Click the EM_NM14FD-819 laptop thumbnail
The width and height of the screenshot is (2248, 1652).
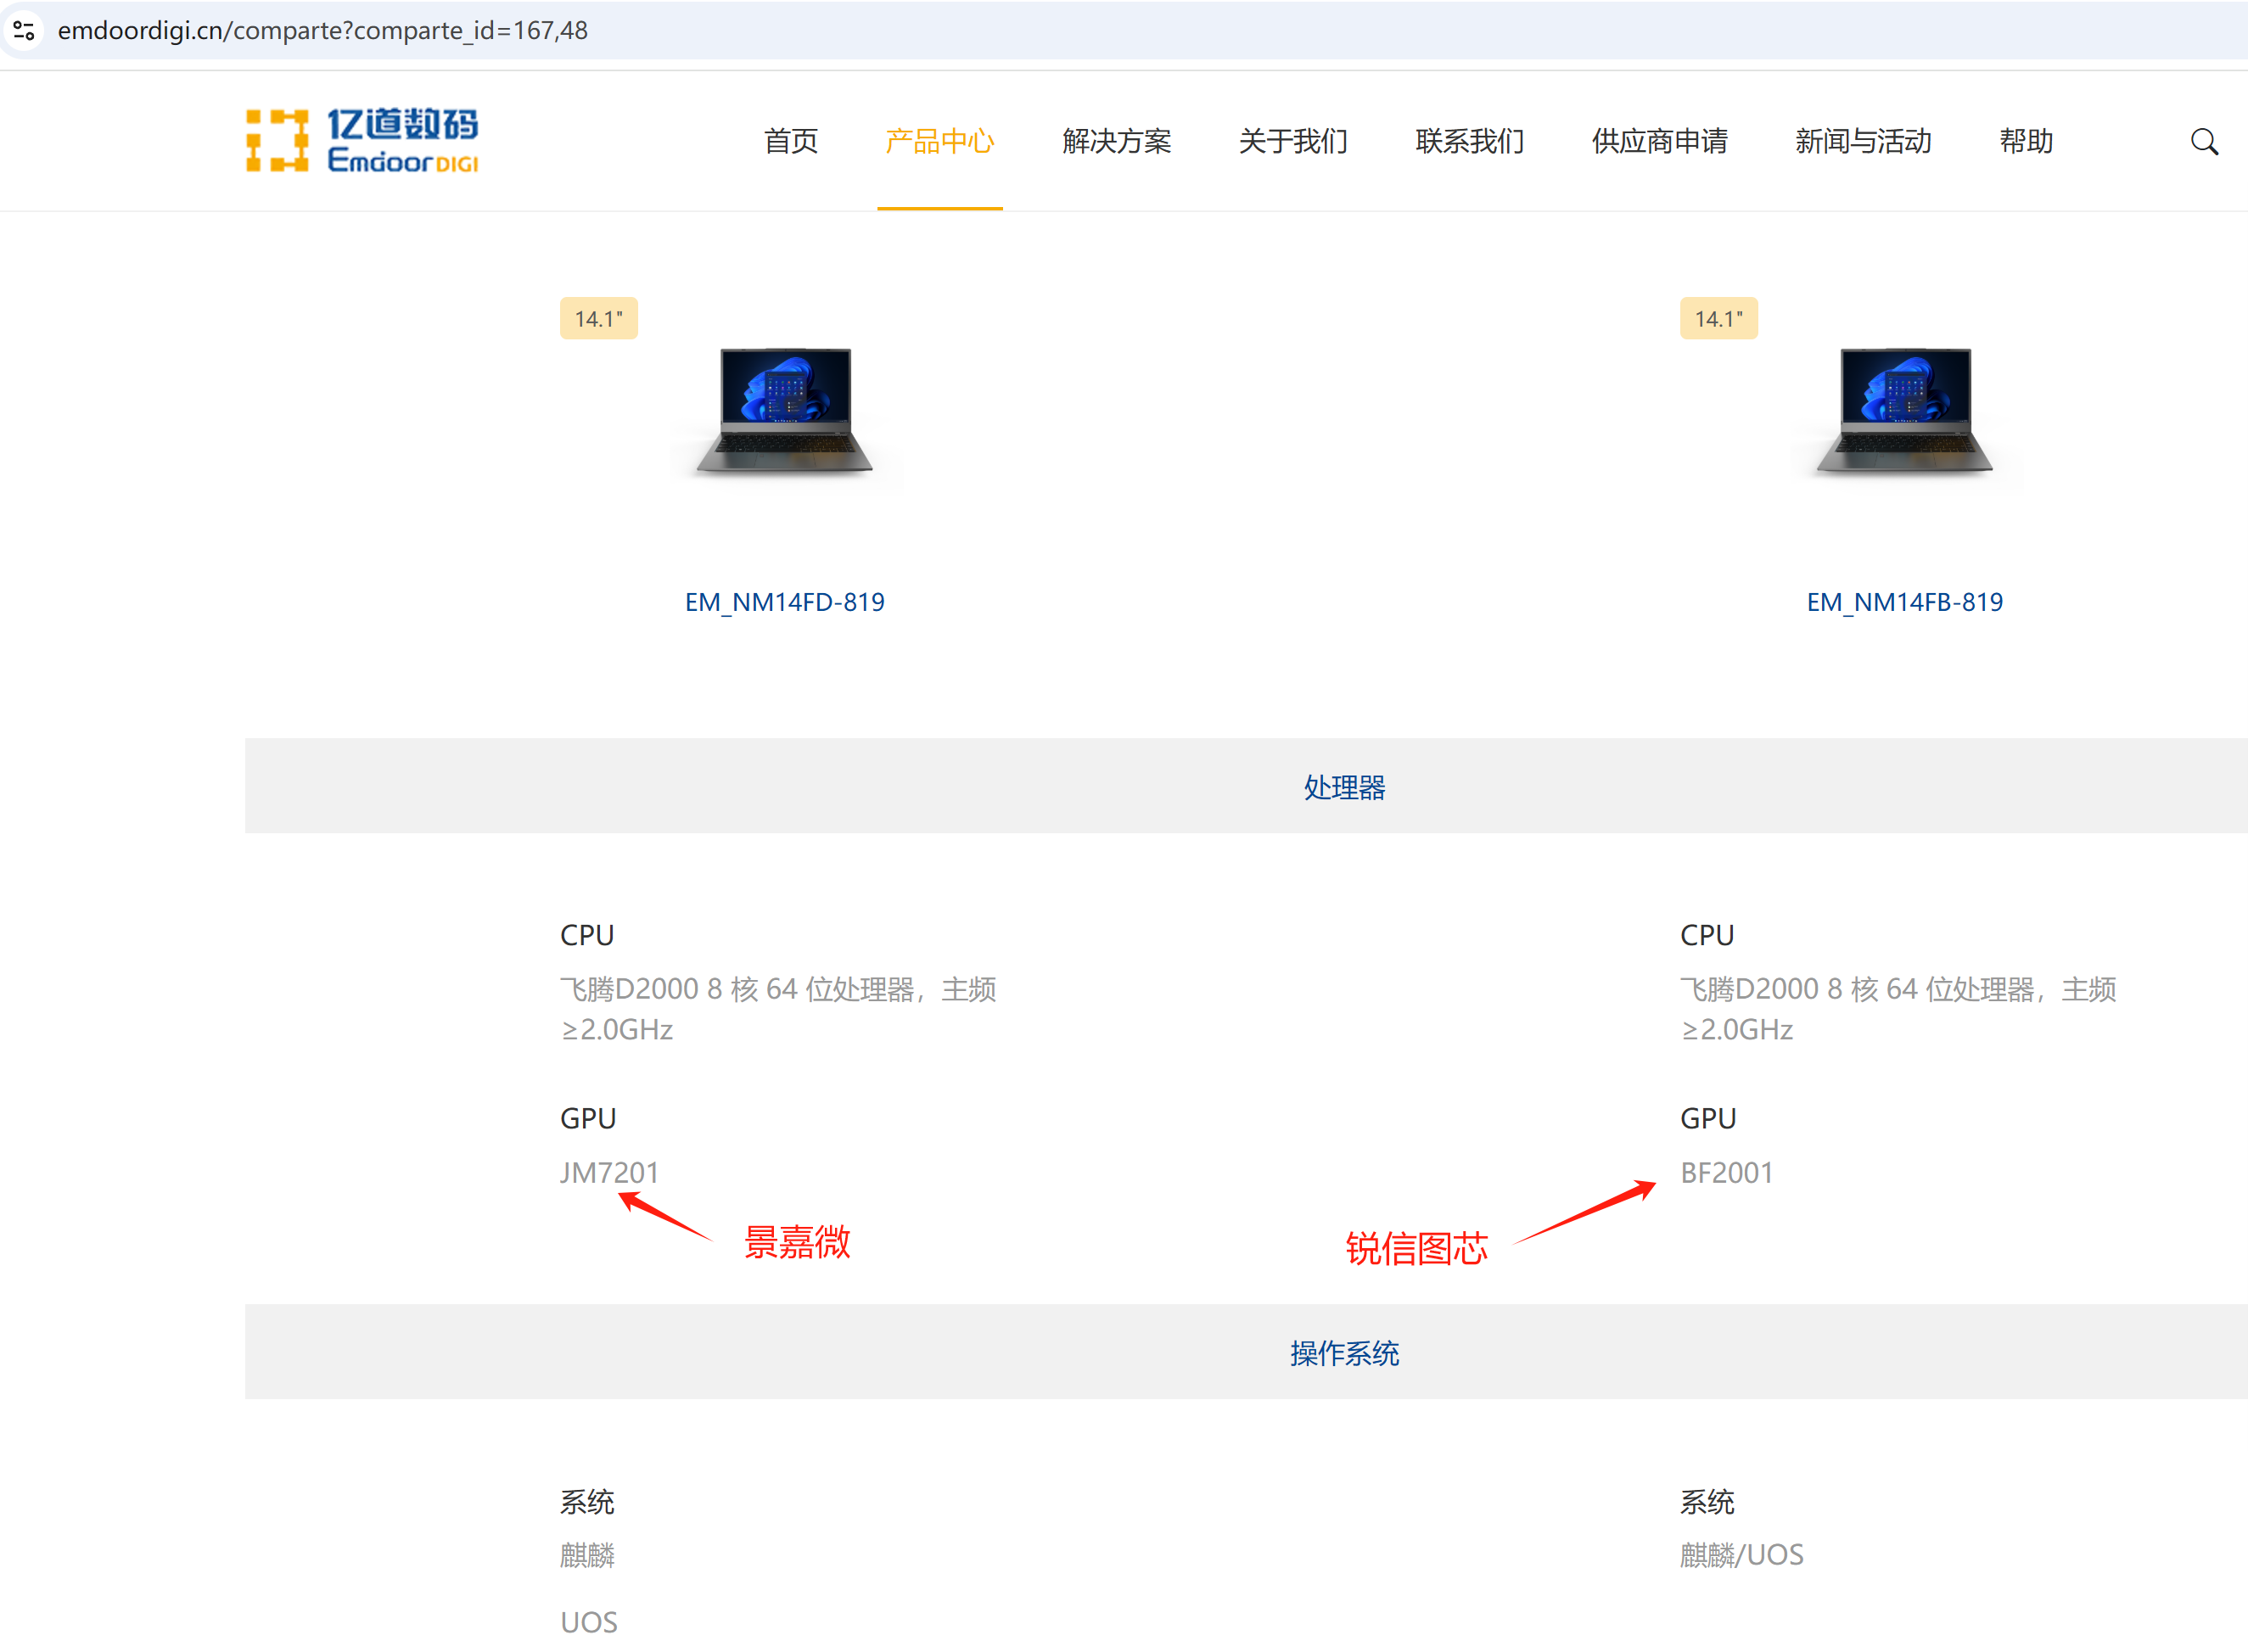coord(785,411)
